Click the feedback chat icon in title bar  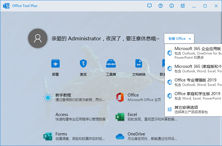pyautogui.click(x=150, y=6)
